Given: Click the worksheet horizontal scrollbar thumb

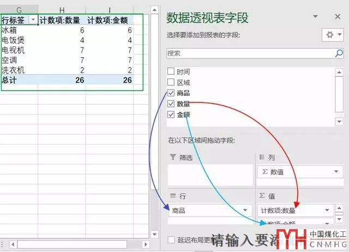Looking at the screenshot, I should click(72, 244).
